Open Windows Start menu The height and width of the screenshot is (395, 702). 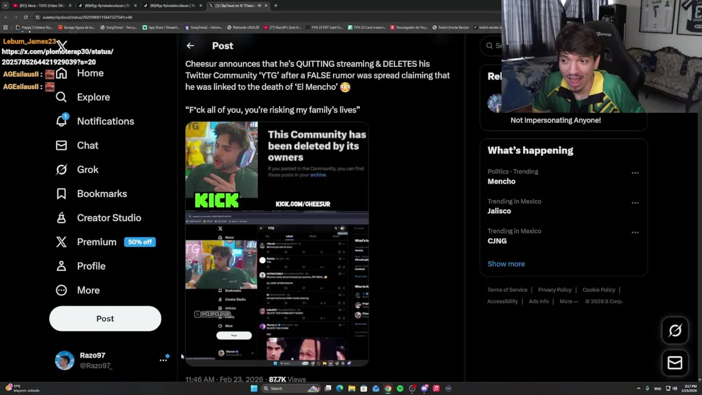[x=253, y=388]
